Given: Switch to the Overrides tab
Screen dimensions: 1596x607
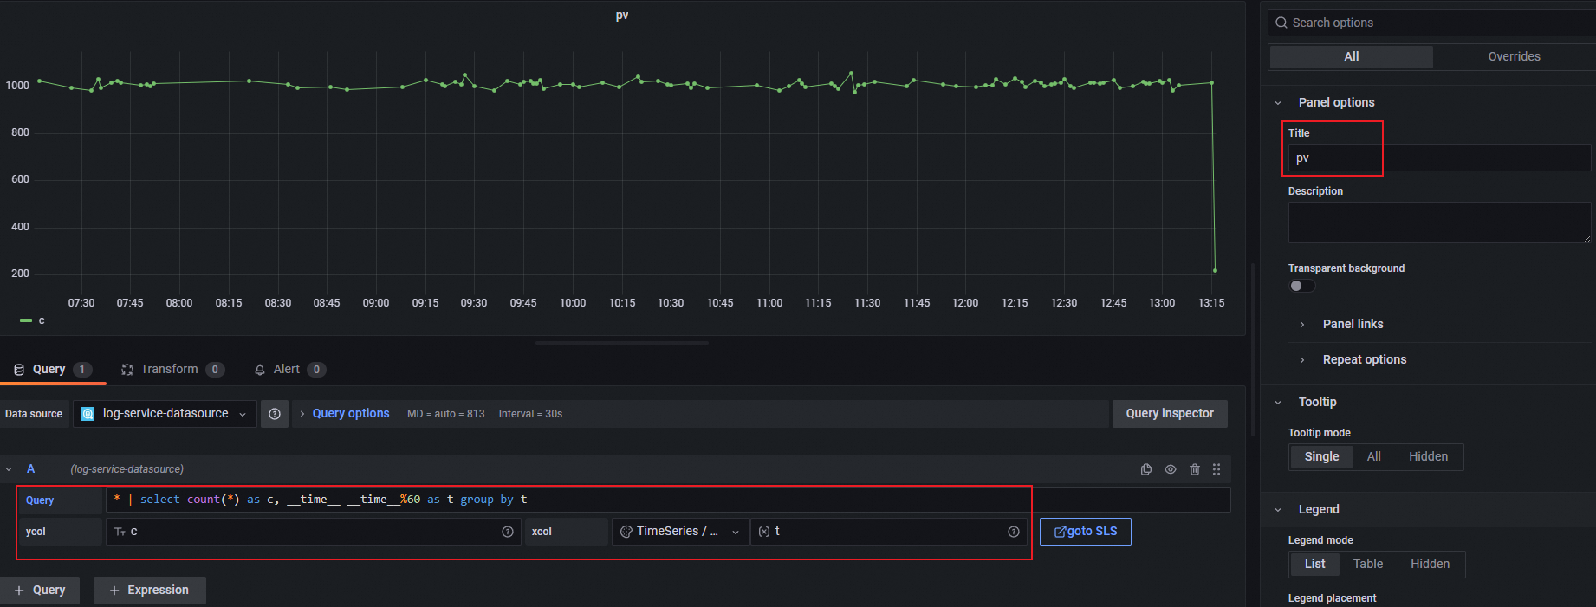Looking at the screenshot, I should click(x=1514, y=56).
